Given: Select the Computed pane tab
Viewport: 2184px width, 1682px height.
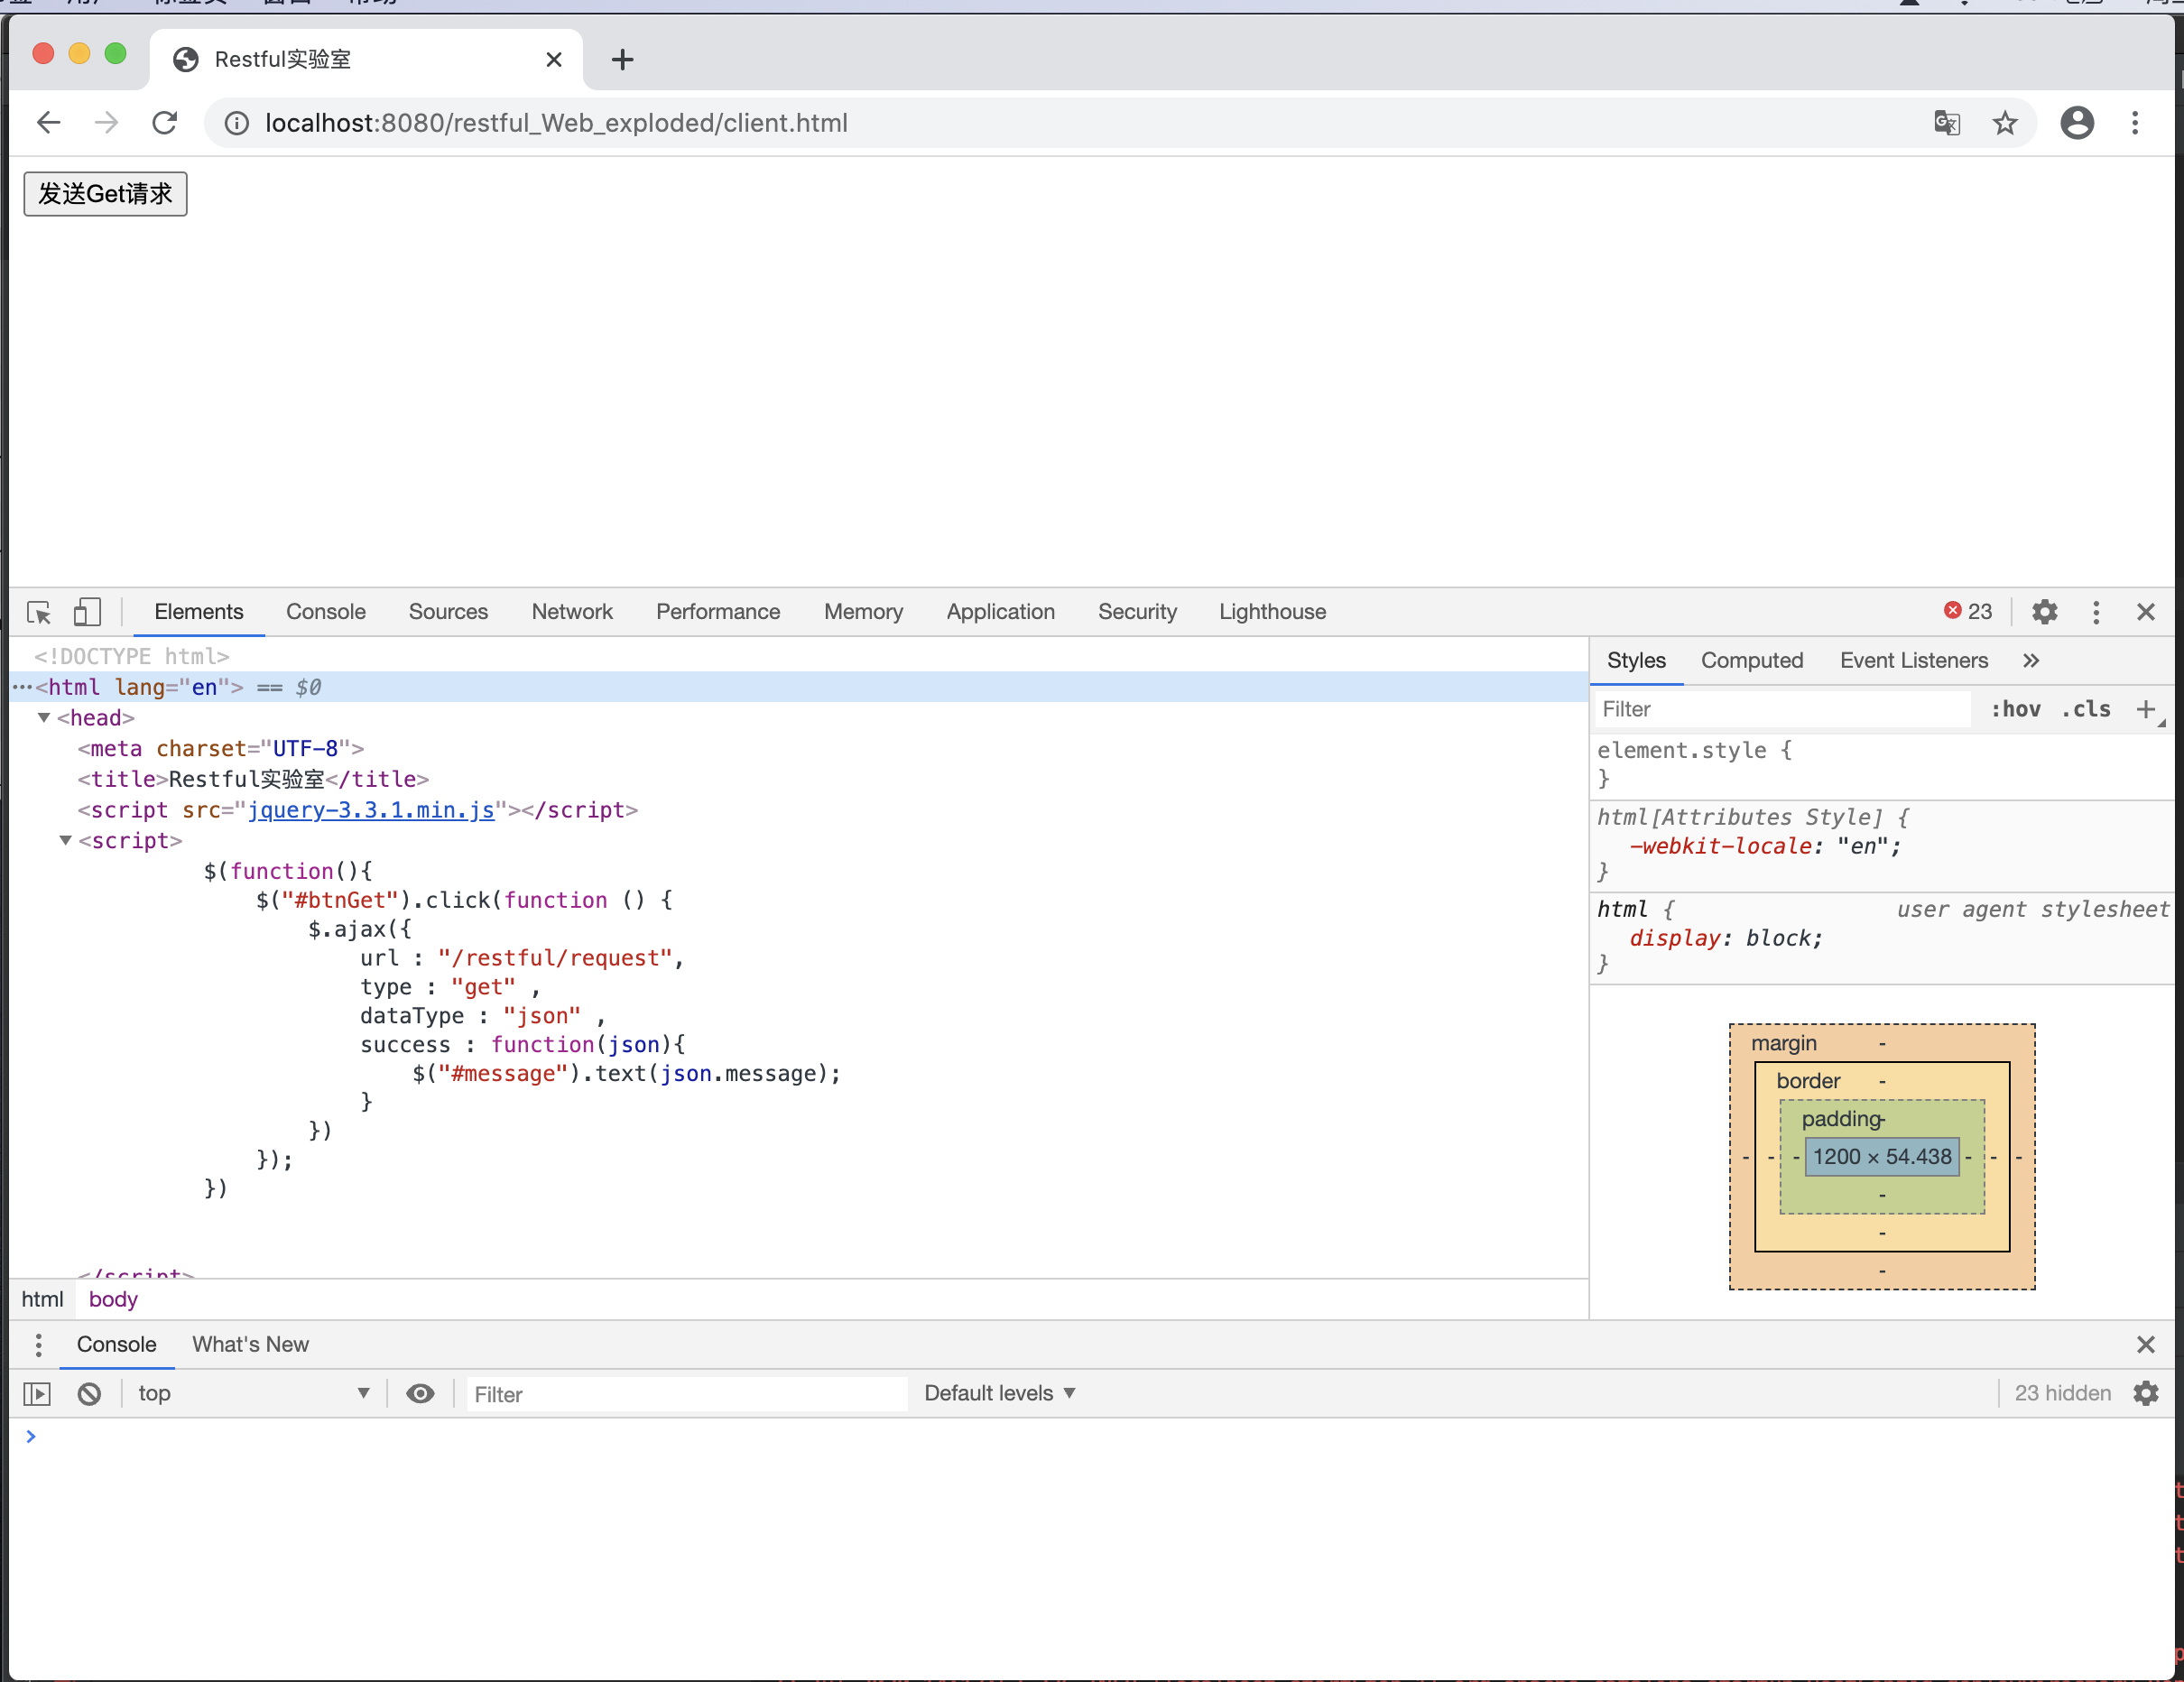Looking at the screenshot, I should pos(1751,660).
